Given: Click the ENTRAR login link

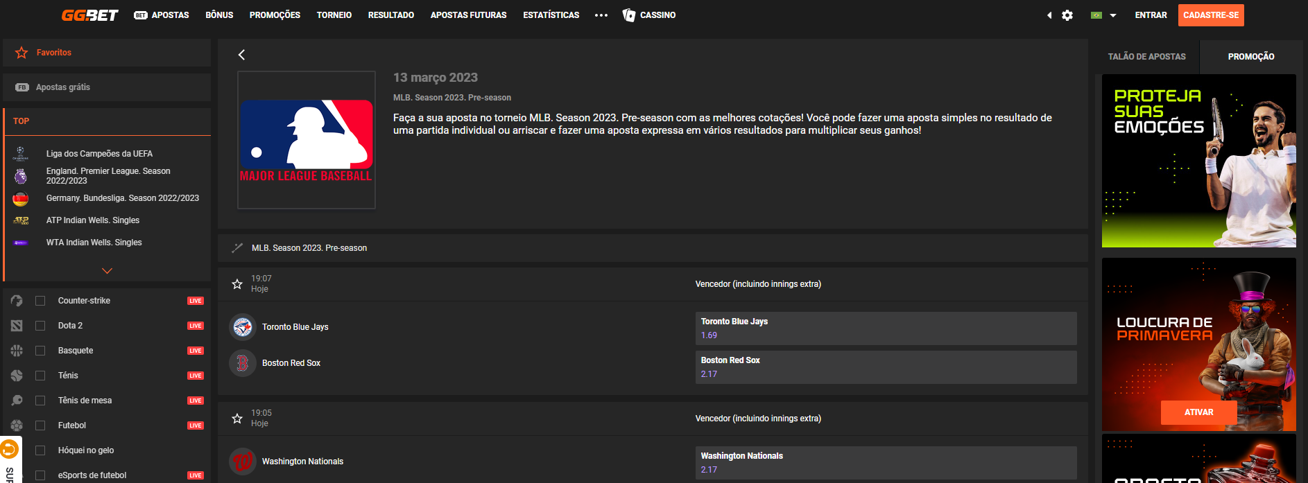Looking at the screenshot, I should [1151, 15].
